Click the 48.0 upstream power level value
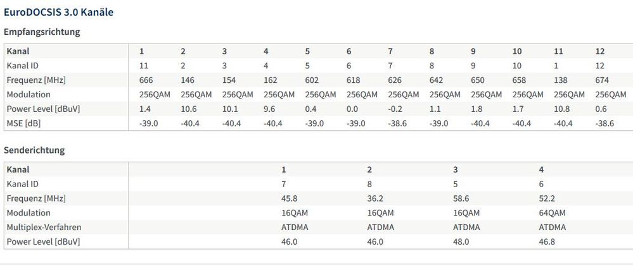 click(462, 241)
